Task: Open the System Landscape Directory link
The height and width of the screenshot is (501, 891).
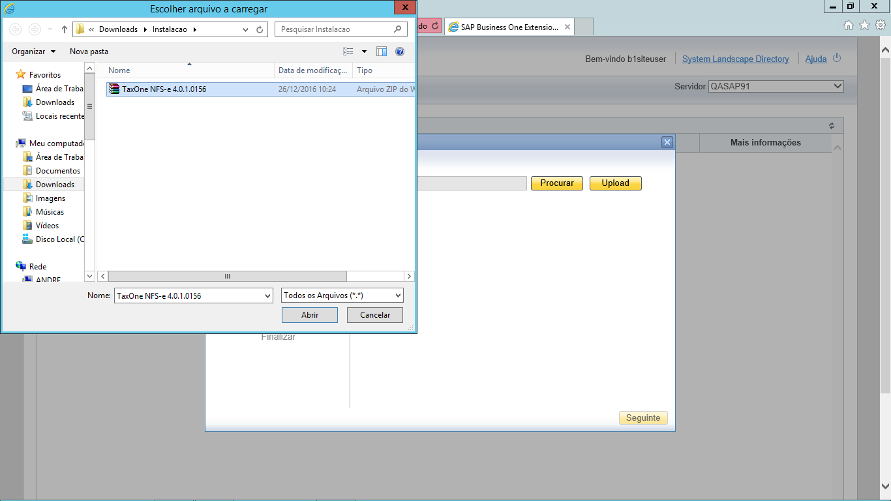Action: point(735,59)
